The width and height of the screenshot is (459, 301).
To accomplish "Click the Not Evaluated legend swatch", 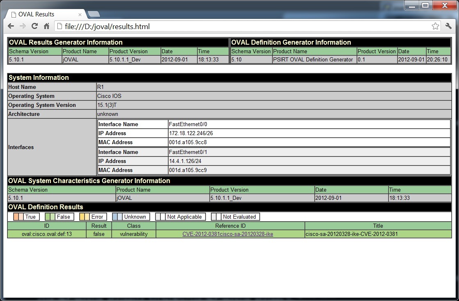I will [216, 217].
